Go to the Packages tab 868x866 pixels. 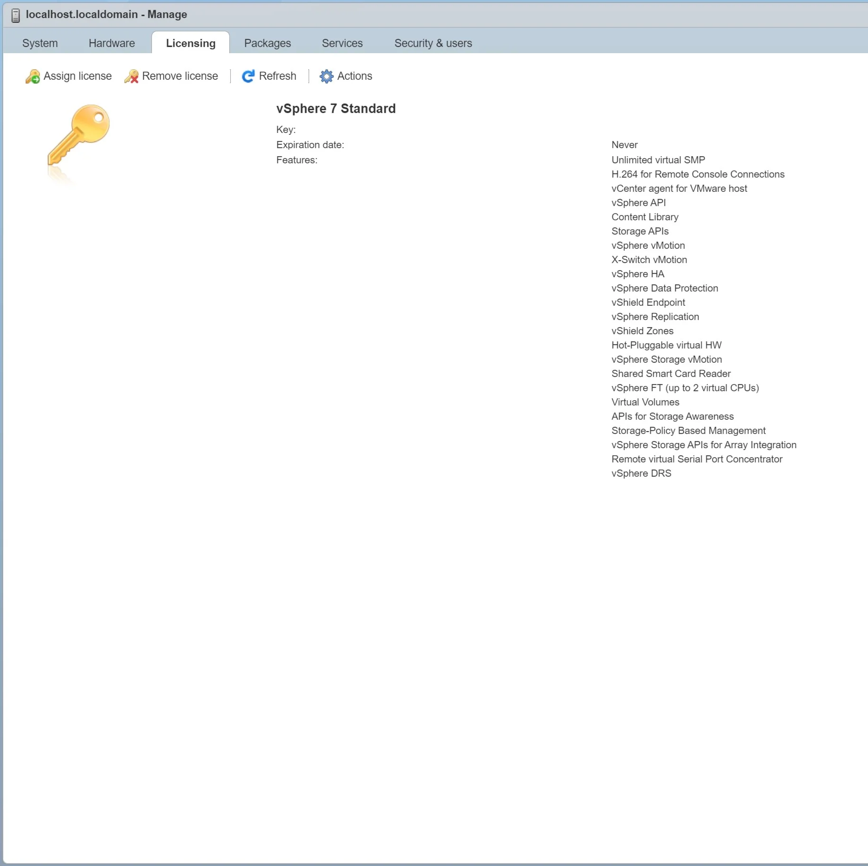pyautogui.click(x=267, y=43)
